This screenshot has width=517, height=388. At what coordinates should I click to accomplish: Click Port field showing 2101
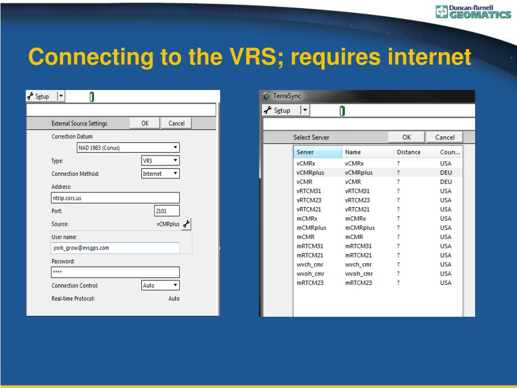click(167, 211)
